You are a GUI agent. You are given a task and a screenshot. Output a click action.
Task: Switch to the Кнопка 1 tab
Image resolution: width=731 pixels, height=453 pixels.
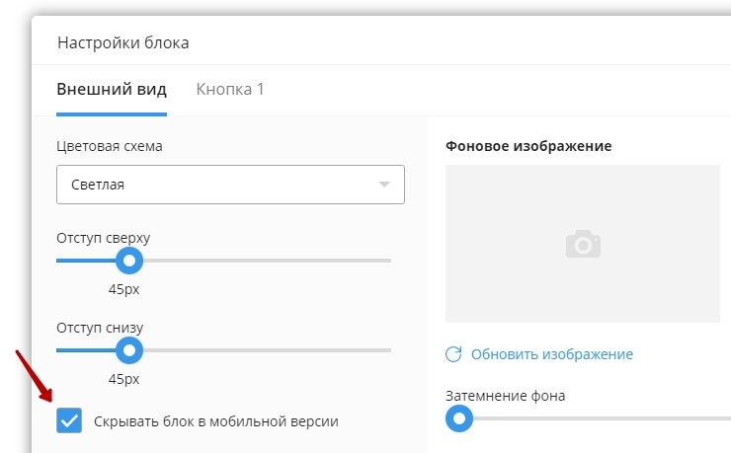click(x=230, y=90)
